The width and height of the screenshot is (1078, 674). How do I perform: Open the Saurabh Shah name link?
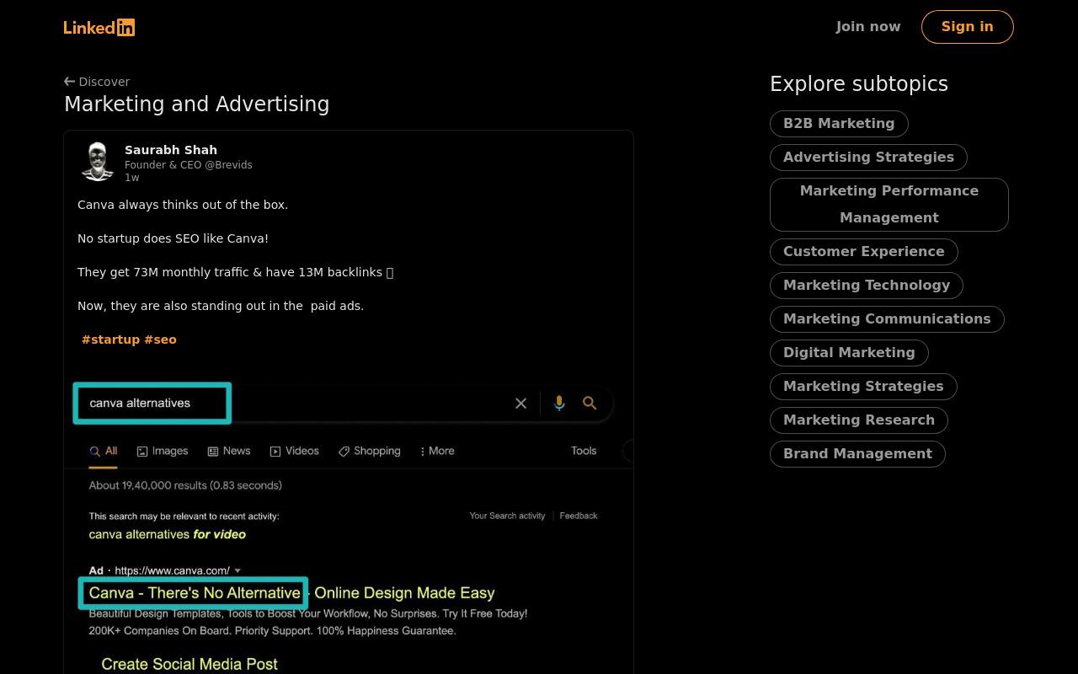click(171, 150)
